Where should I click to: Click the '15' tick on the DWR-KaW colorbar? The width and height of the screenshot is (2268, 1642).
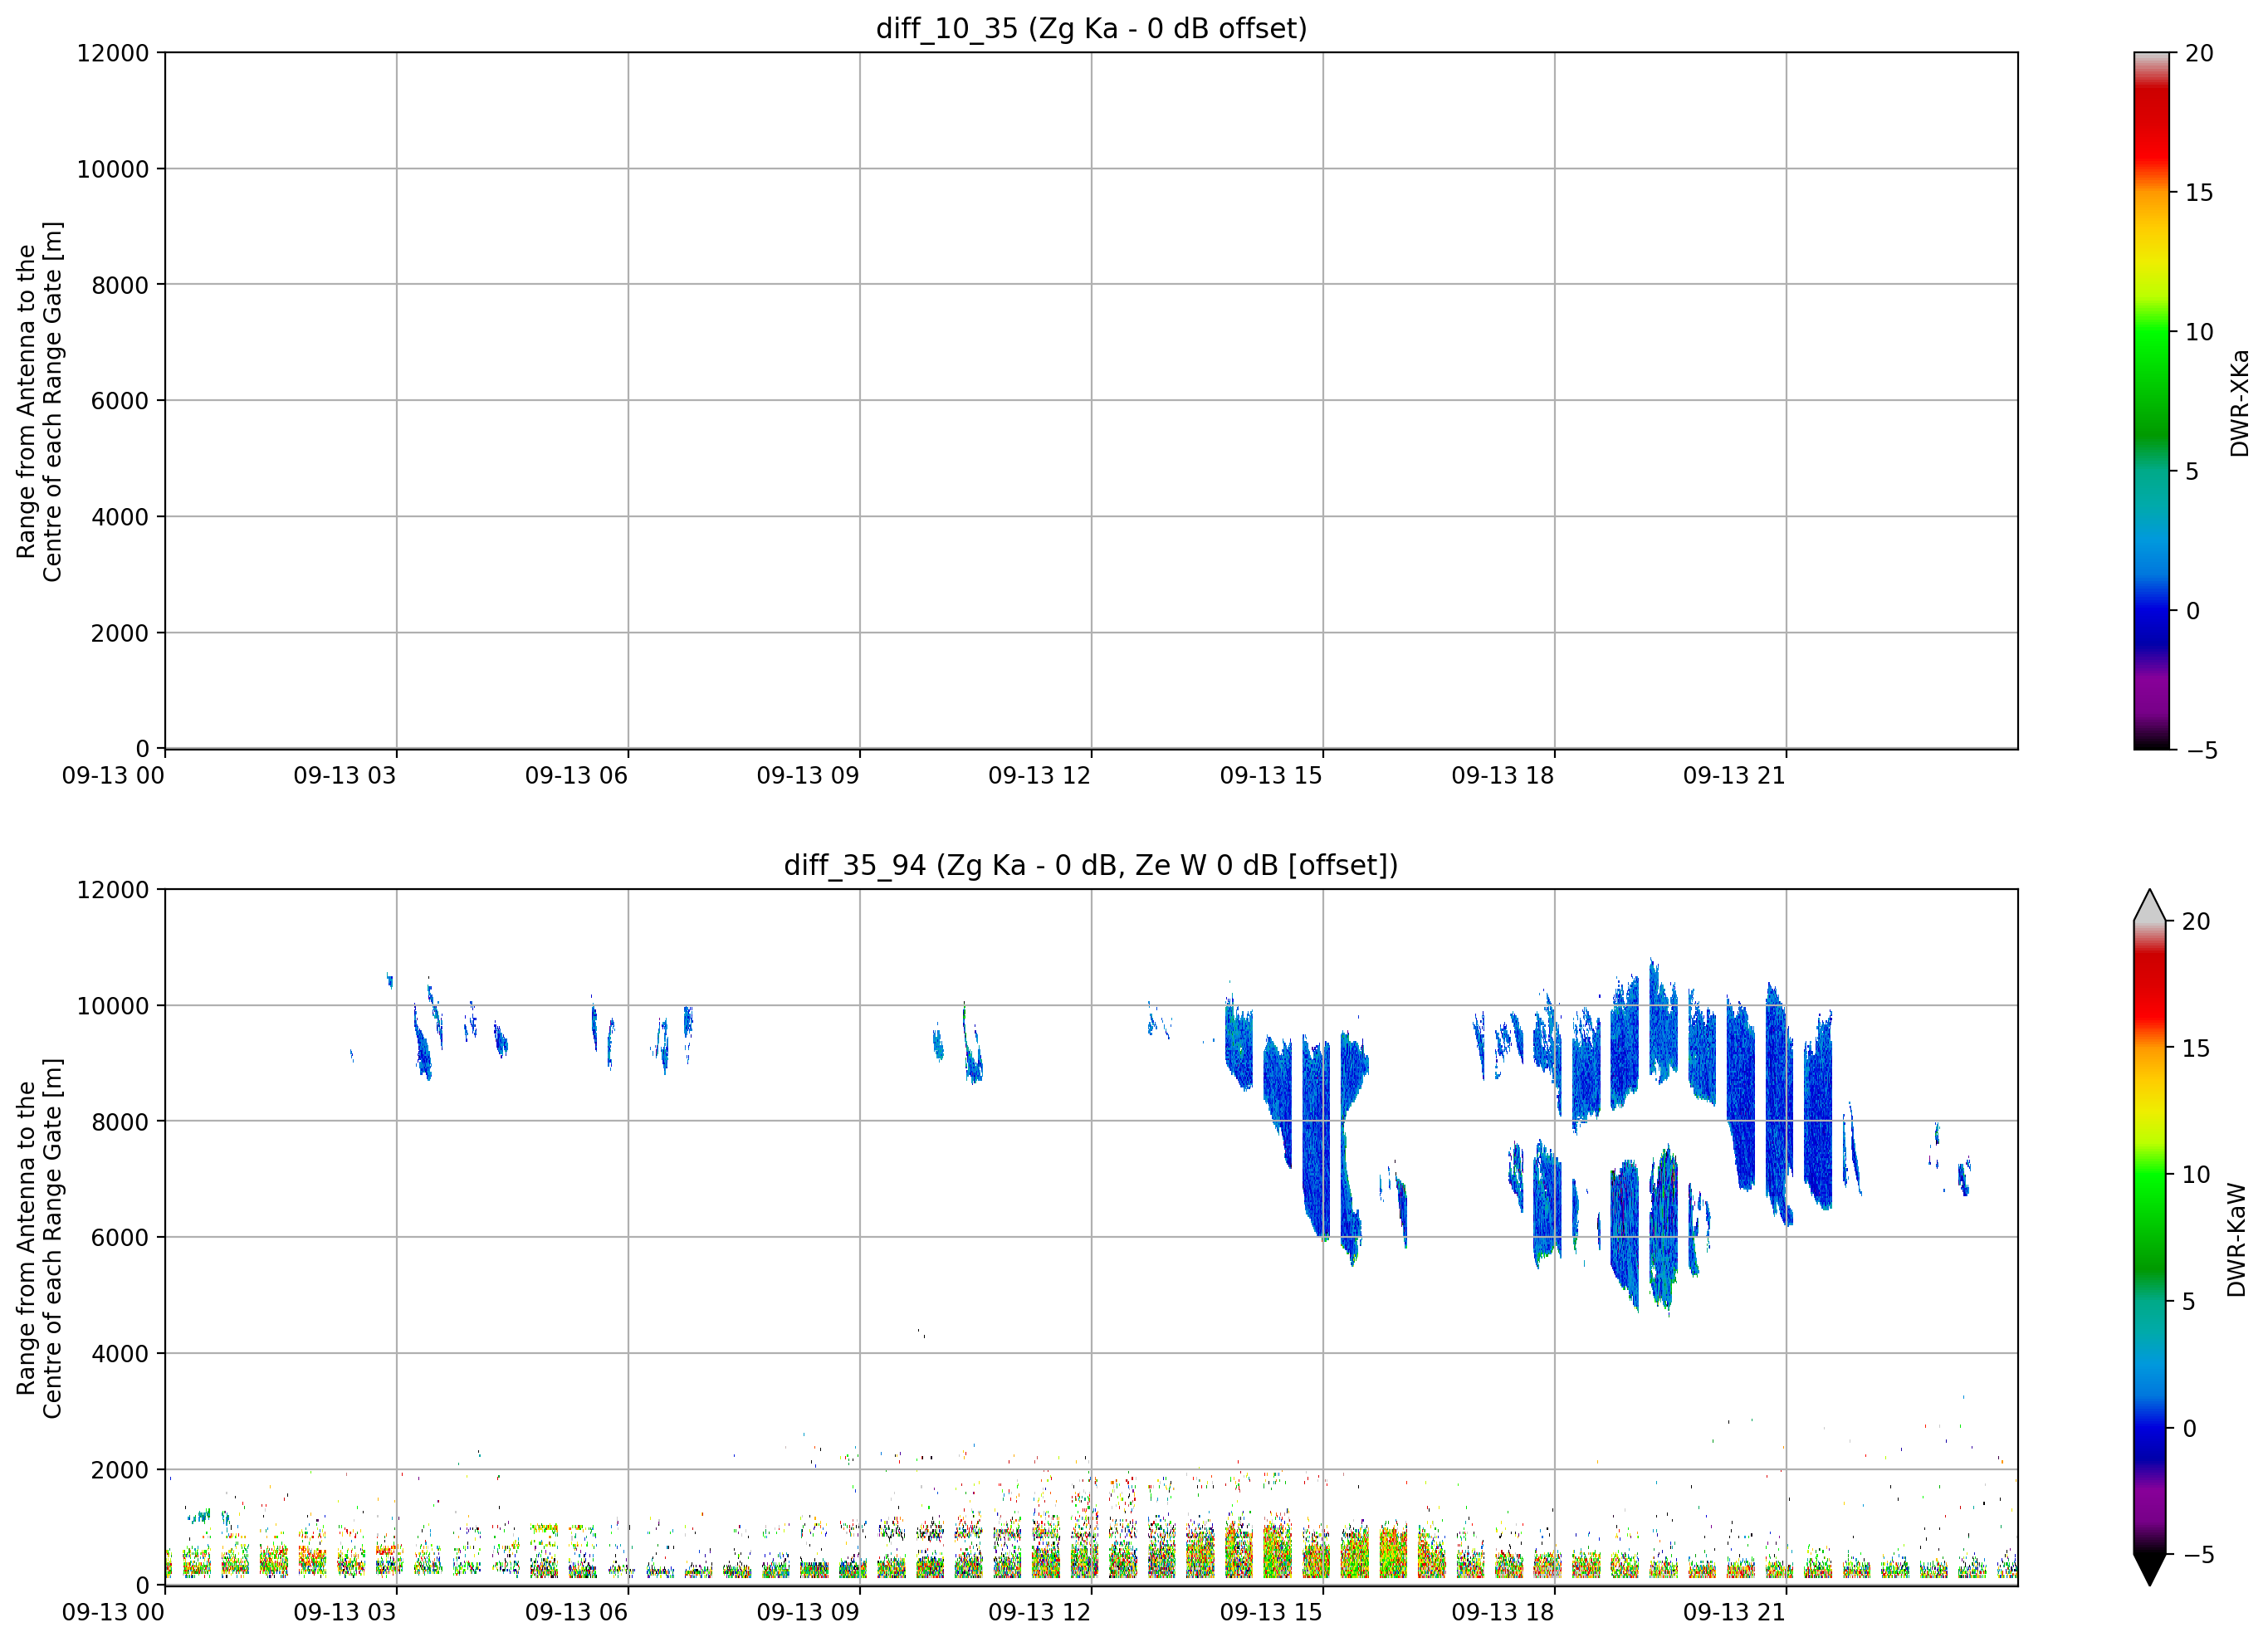point(2196,1048)
